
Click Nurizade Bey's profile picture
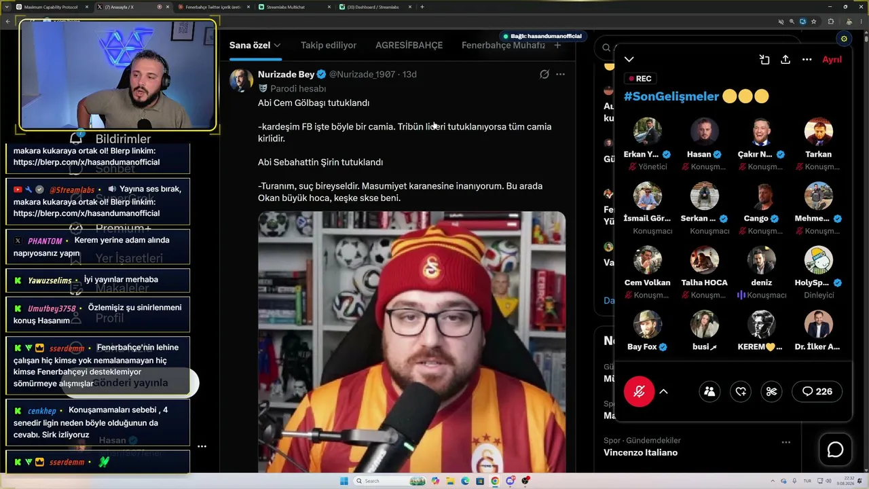pyautogui.click(x=241, y=80)
